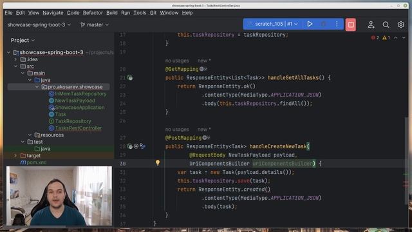Collapse the src folder
Viewport: 412px width, 232px height.
pos(15,66)
